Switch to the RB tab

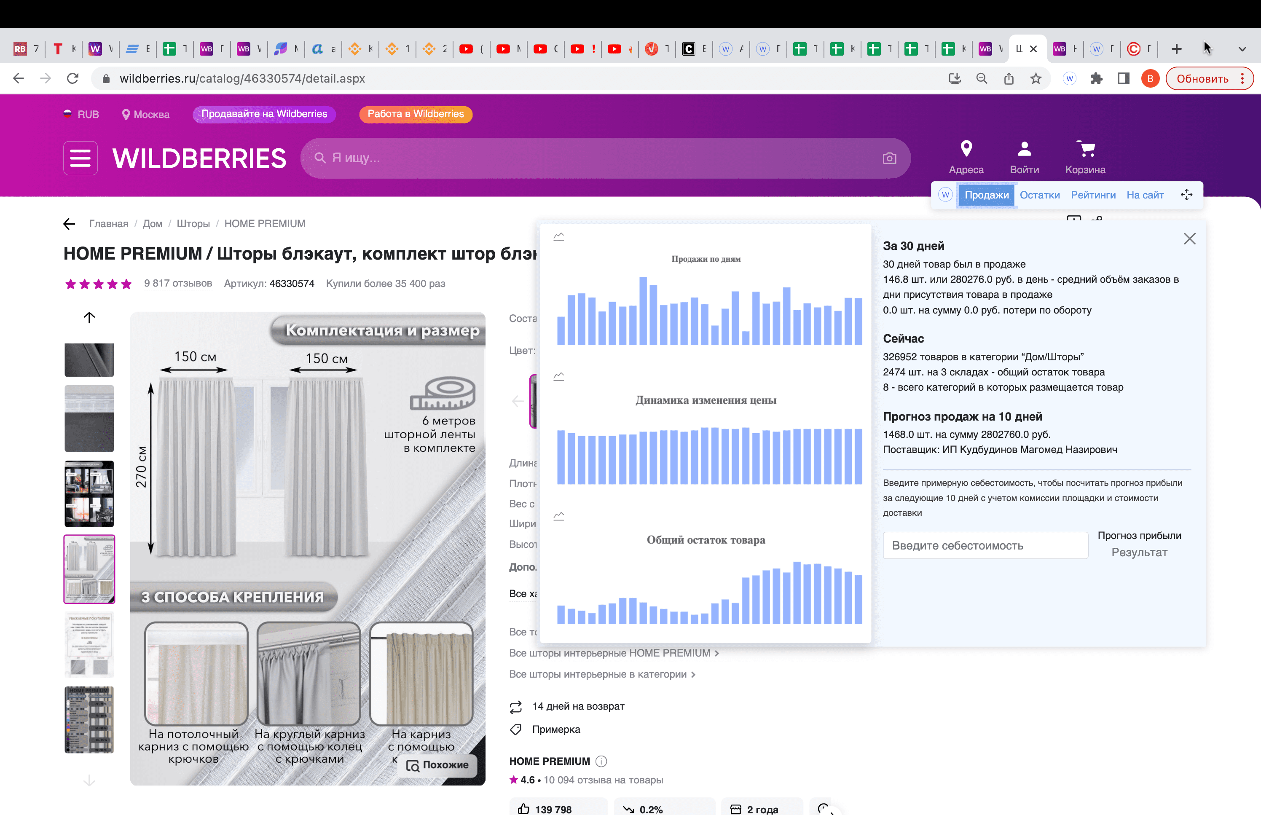pos(26,49)
